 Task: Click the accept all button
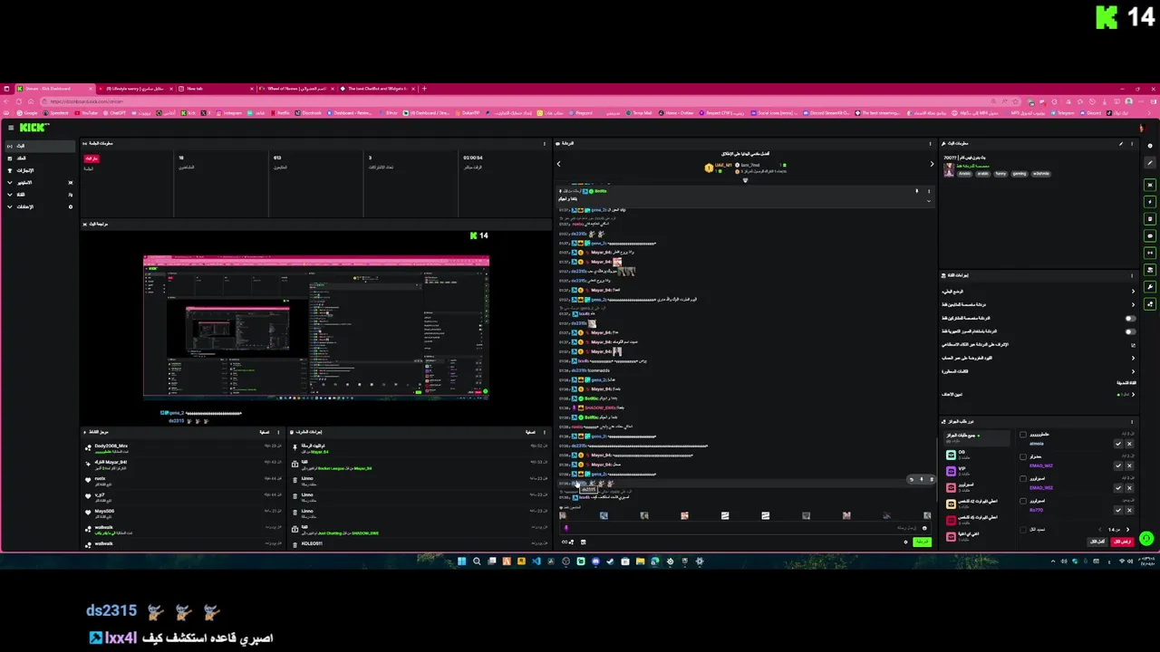coord(1097,542)
